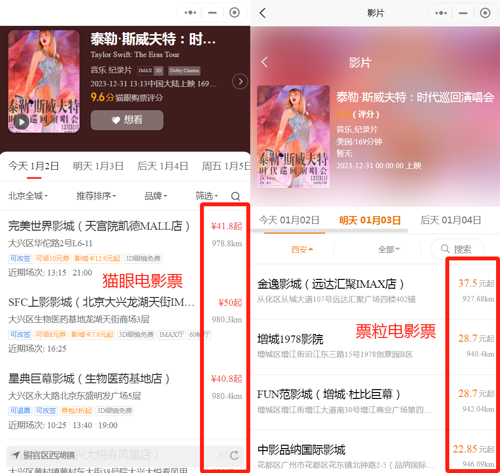Open the 推荐排序 sorting dropdown
Screen dimensions: 500x473
[96, 196]
